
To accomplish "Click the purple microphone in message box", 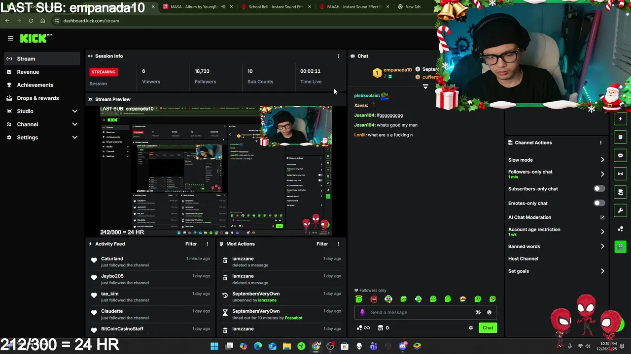I will click(x=362, y=312).
